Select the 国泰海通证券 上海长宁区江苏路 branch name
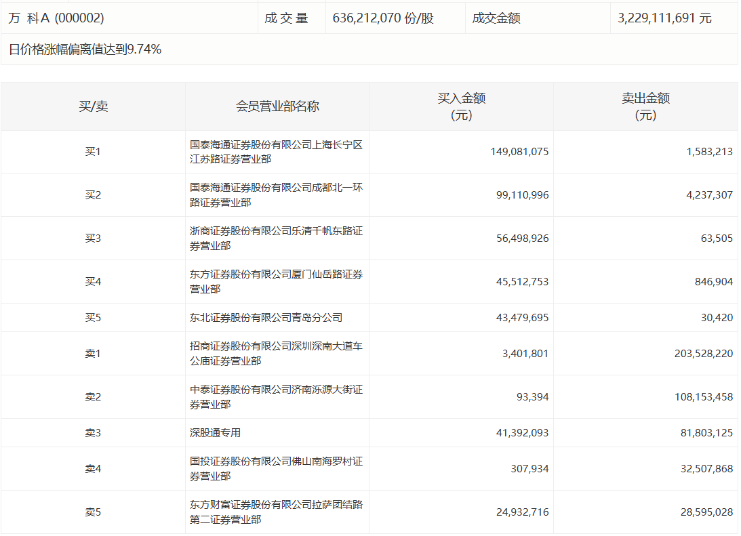 pos(277,152)
